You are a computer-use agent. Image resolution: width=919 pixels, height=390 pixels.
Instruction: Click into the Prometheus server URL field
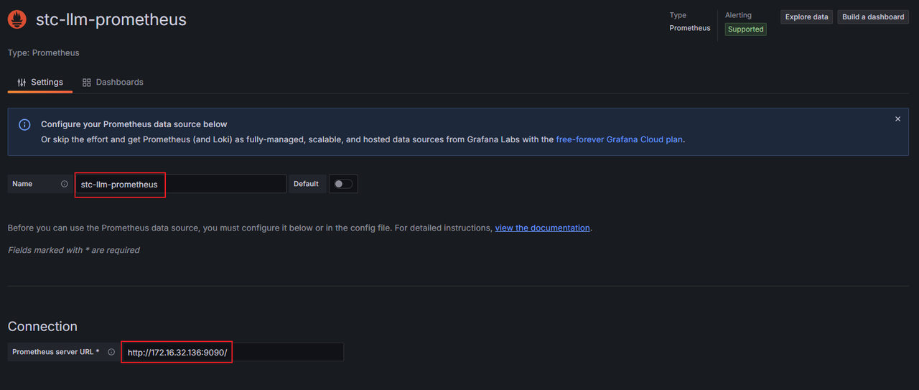pos(231,352)
